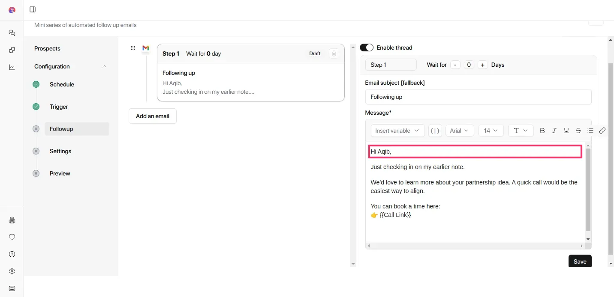Screen dimensions: 614x297
Task: Click the green Trigger status indicator
Action: point(36,107)
